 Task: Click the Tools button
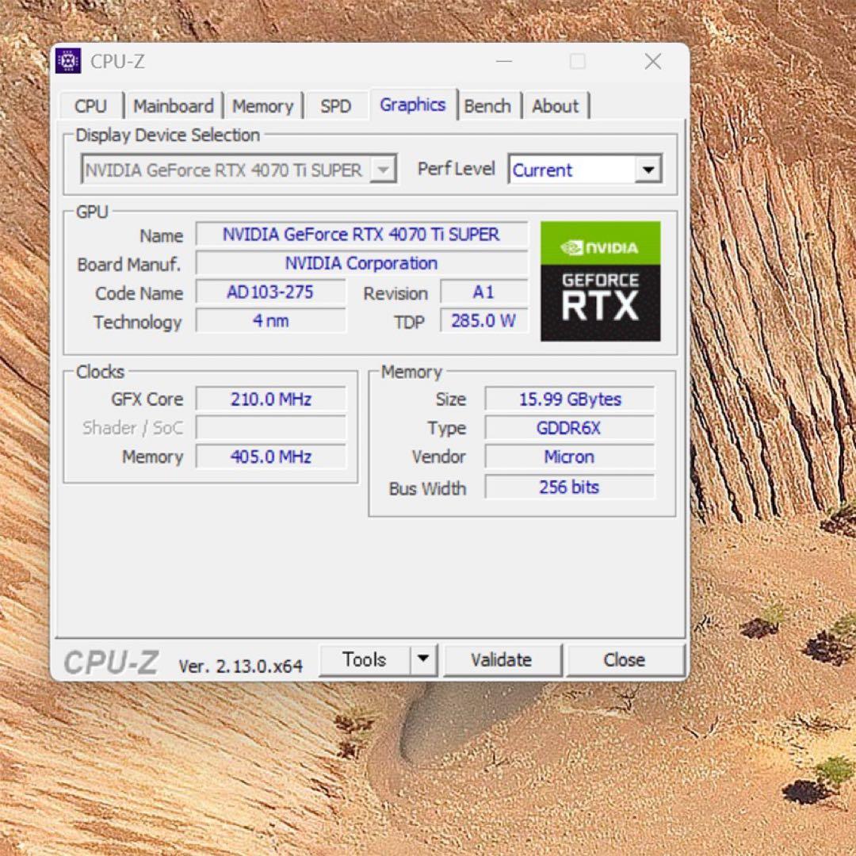pos(365,659)
